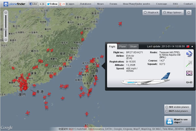Click the show flight track icon
The width and height of the screenshot is (196, 131).
189,64
